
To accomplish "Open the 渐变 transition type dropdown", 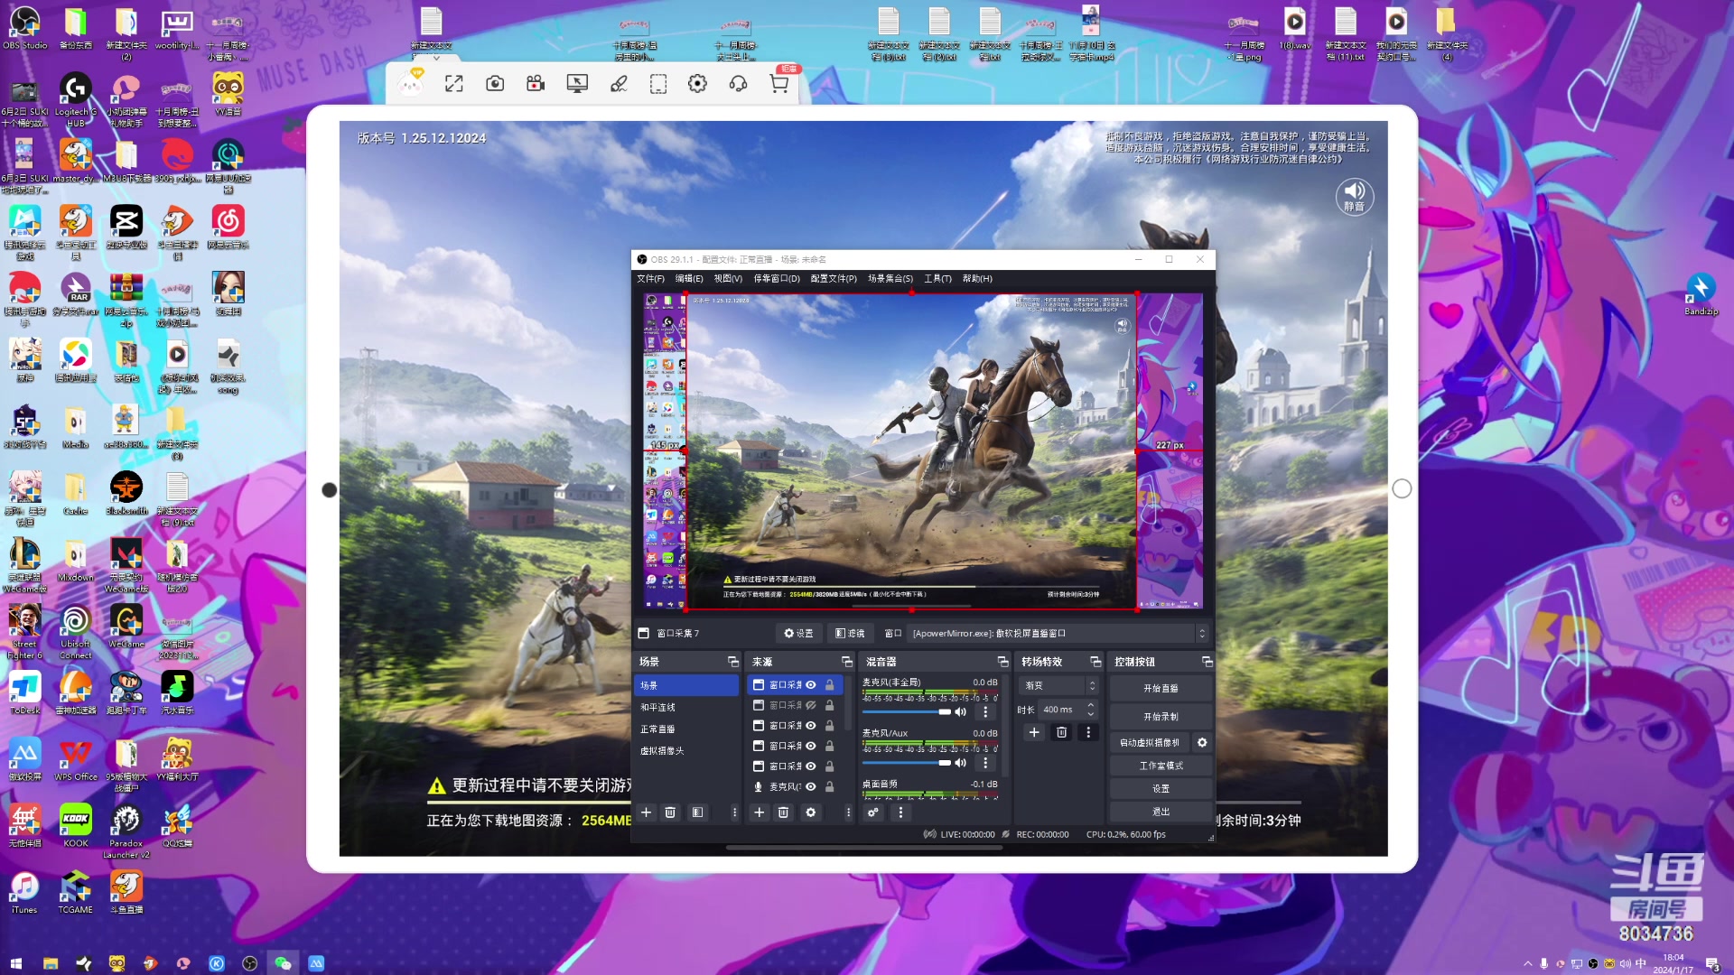I will coord(1058,686).
